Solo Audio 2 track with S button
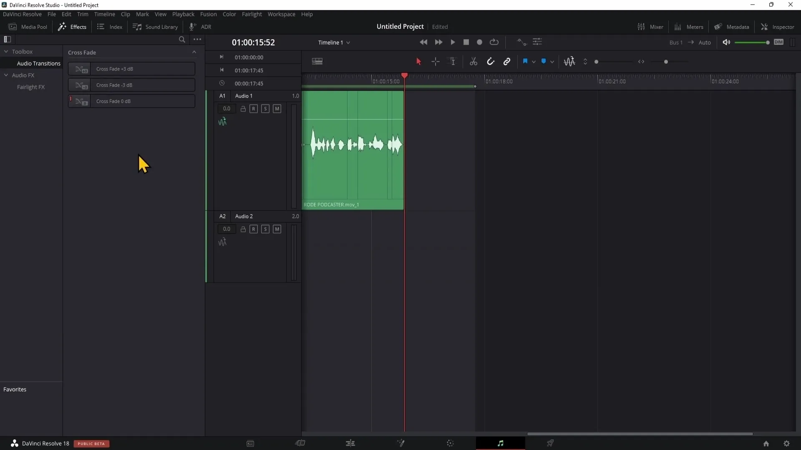Viewport: 801px width, 450px height. click(265, 229)
